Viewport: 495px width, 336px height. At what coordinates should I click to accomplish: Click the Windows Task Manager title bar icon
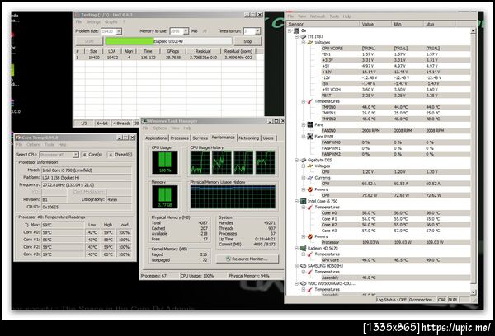click(144, 121)
